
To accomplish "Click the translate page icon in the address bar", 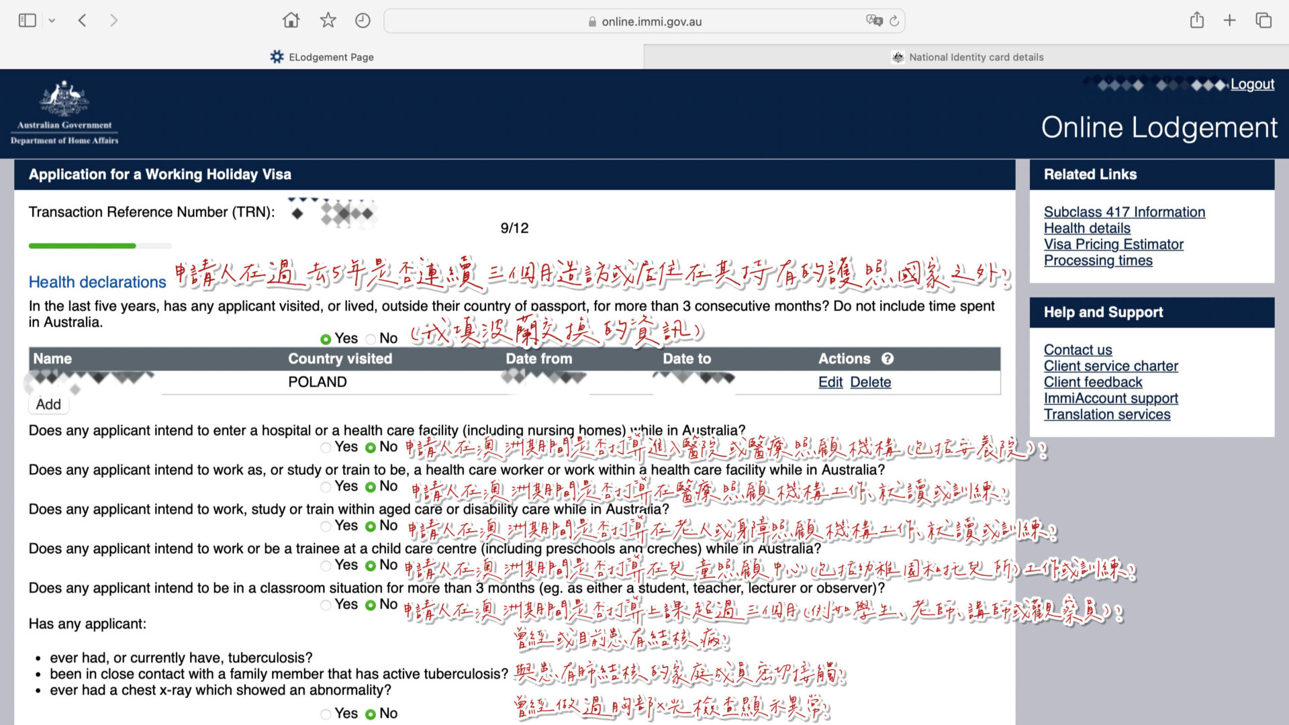I will point(873,21).
